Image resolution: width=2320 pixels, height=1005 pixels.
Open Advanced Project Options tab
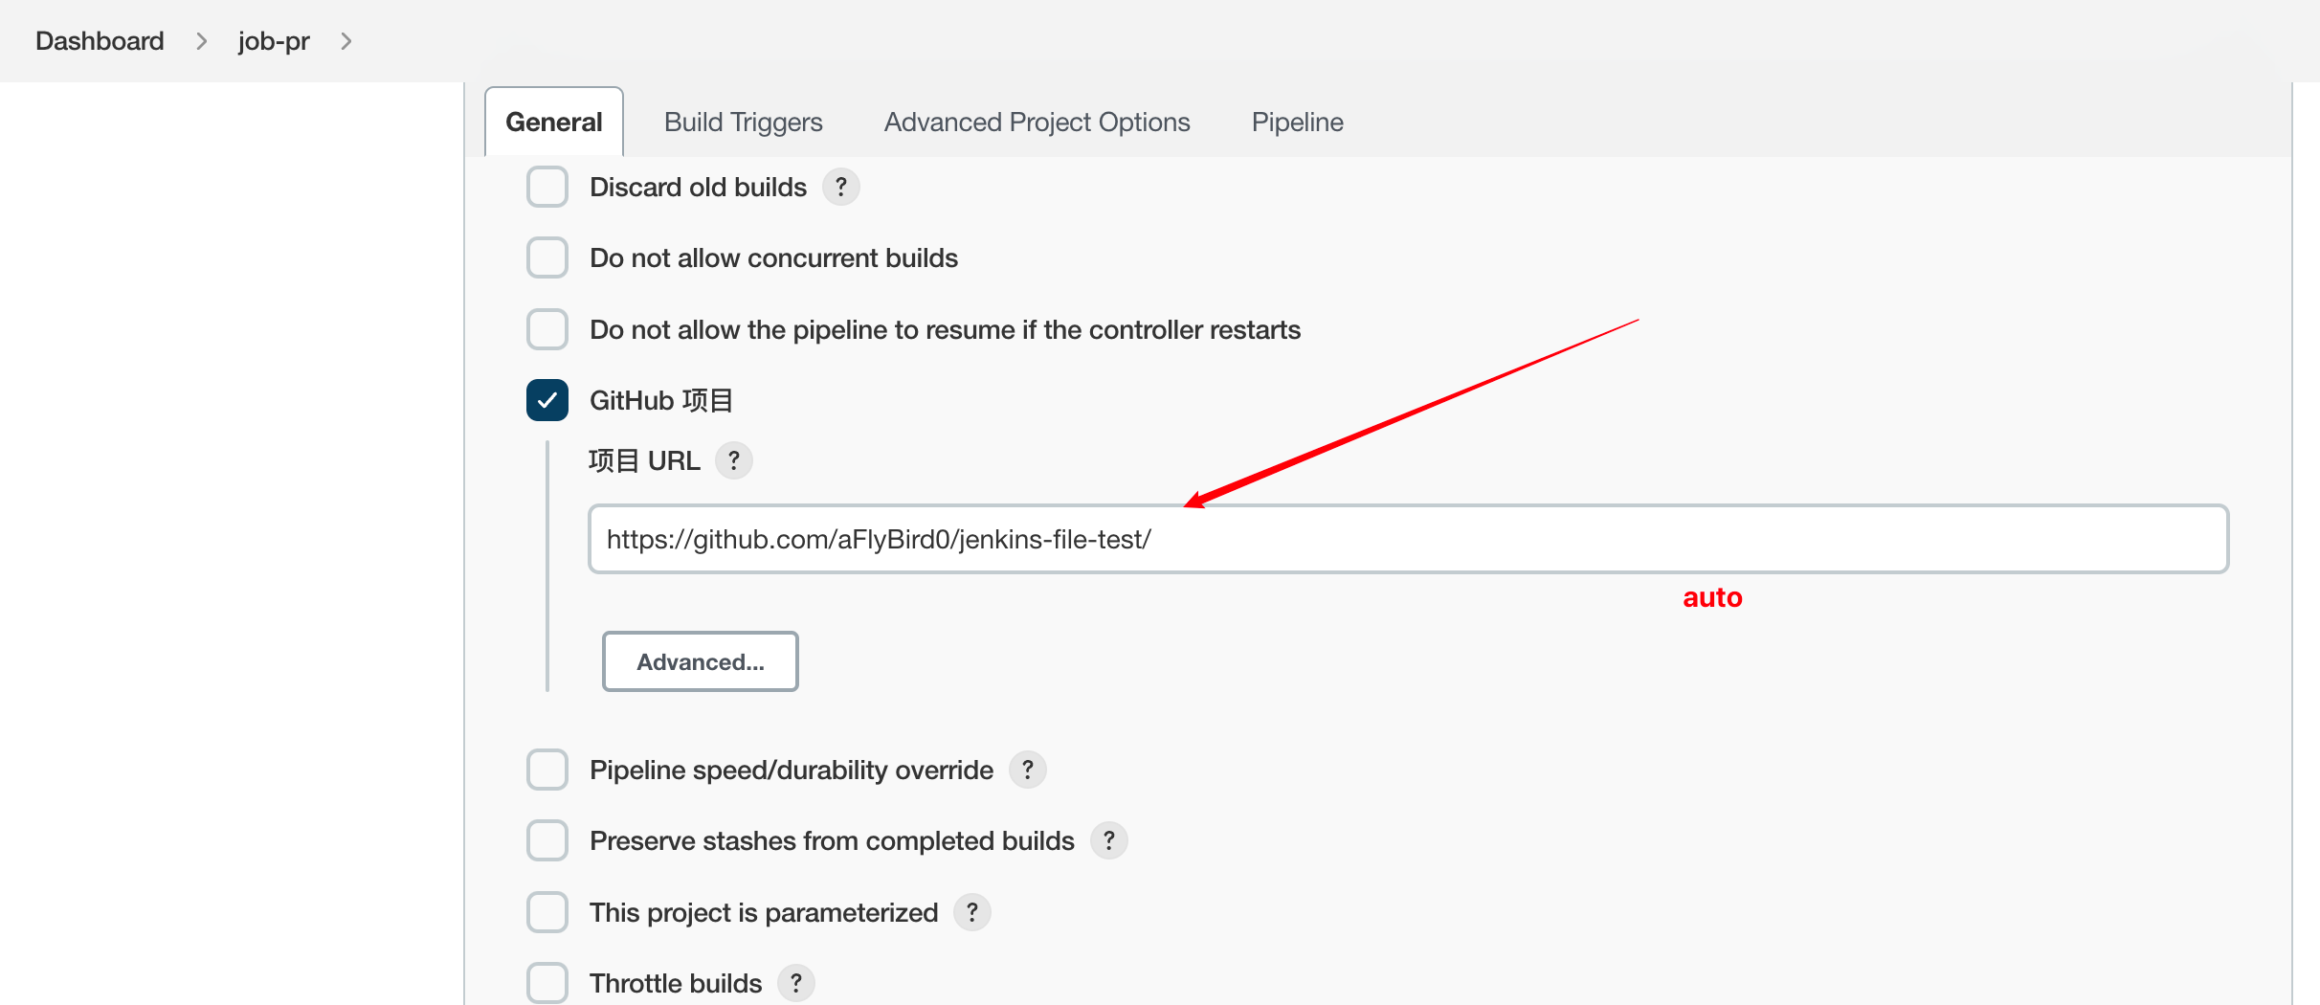1037,123
